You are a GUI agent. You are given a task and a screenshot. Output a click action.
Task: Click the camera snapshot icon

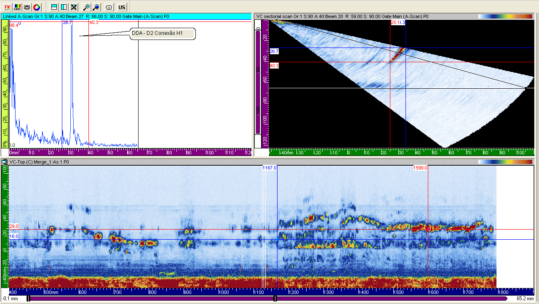(27, 7)
